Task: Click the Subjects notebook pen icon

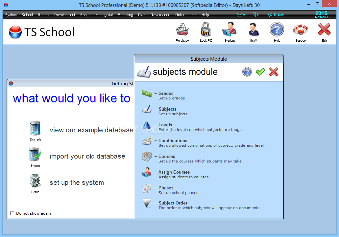Action: click(x=147, y=109)
